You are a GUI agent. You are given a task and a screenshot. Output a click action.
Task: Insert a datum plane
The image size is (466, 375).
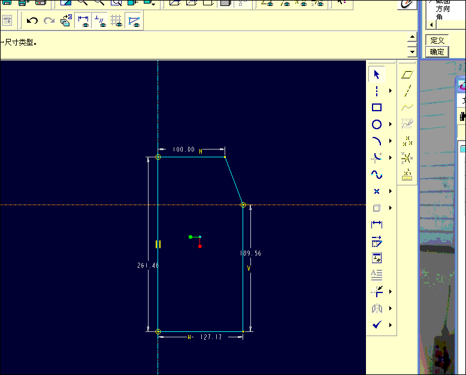tap(407, 75)
